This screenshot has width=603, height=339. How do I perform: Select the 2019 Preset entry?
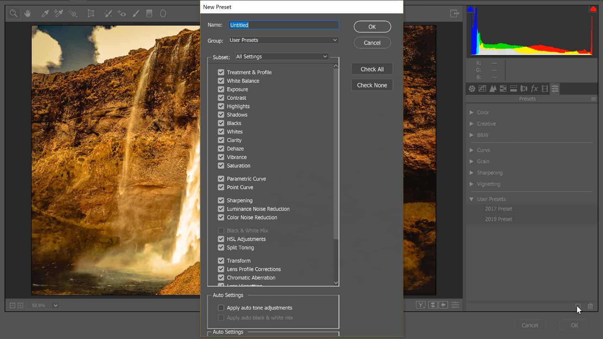click(499, 219)
